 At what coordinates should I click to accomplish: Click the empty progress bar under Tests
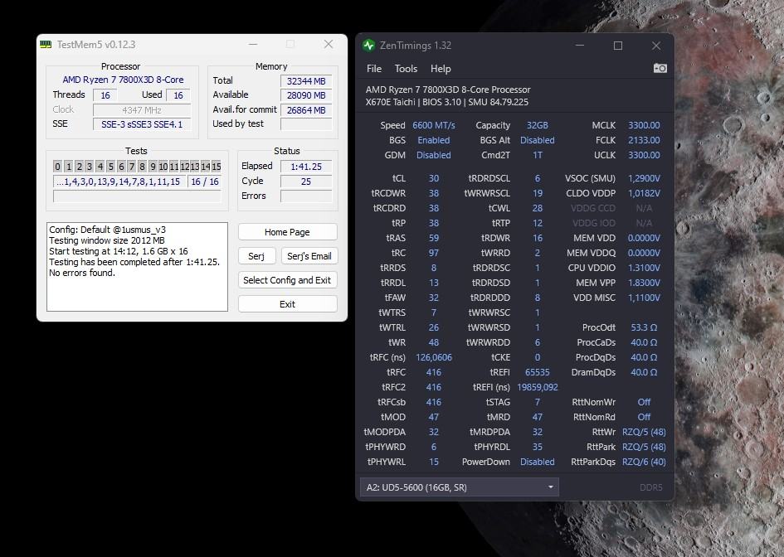[137, 196]
